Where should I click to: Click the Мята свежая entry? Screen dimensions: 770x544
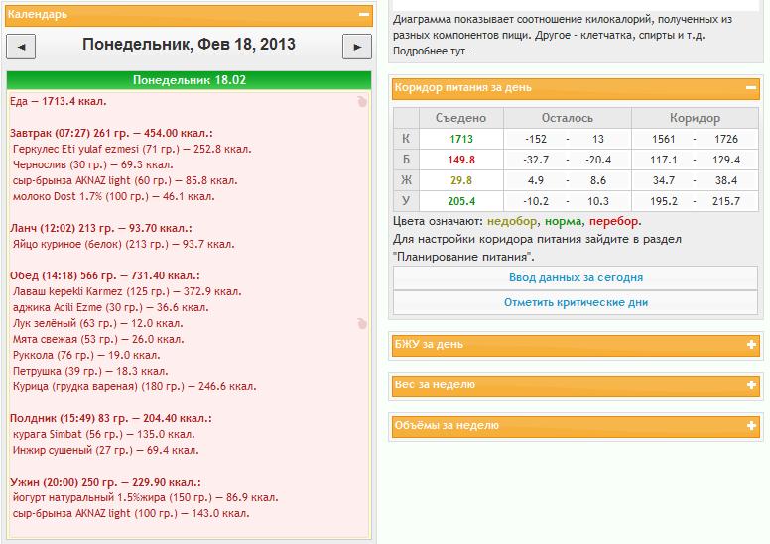pyautogui.click(x=98, y=340)
